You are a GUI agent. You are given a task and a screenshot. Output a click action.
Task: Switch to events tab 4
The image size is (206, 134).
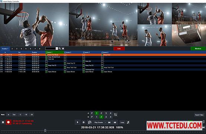click(21, 49)
